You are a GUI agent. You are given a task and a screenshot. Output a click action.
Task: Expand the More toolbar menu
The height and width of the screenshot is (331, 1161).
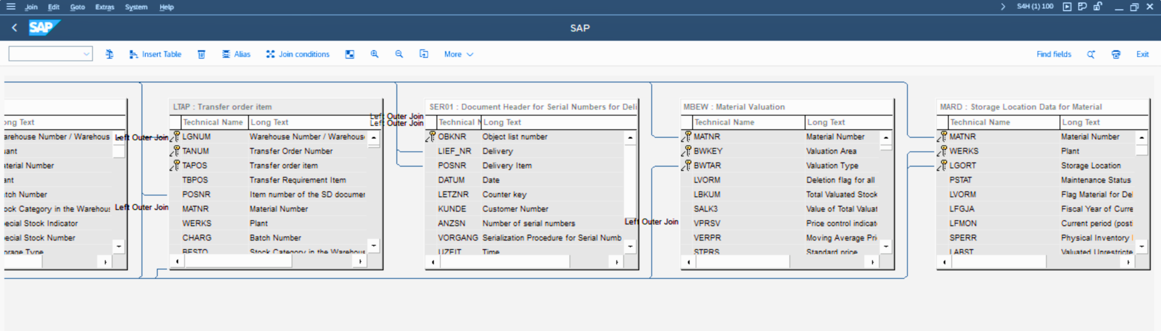(458, 54)
